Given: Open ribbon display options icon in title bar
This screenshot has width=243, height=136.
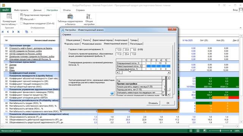Looking at the screenshot, I should 224,5.
